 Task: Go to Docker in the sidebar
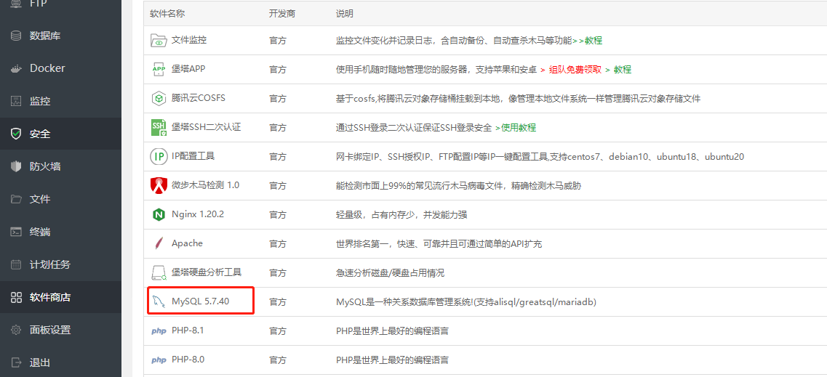pos(47,68)
